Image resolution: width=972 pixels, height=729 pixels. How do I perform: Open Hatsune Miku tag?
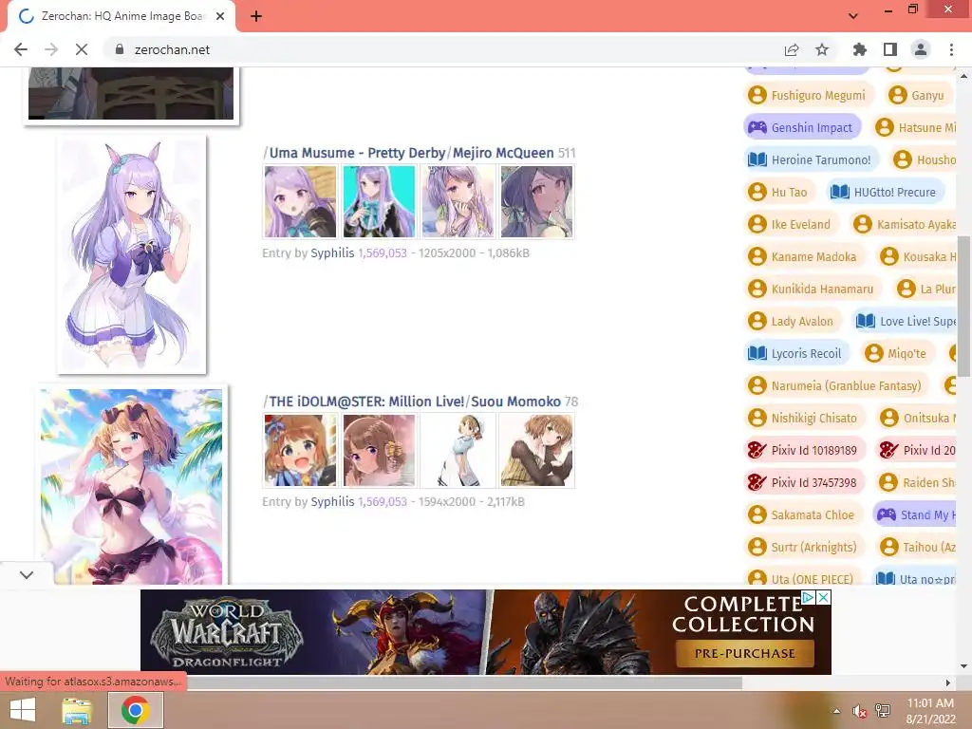coord(913,127)
